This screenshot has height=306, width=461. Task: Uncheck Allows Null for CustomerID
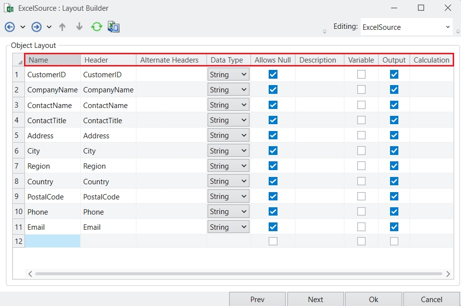coord(273,75)
